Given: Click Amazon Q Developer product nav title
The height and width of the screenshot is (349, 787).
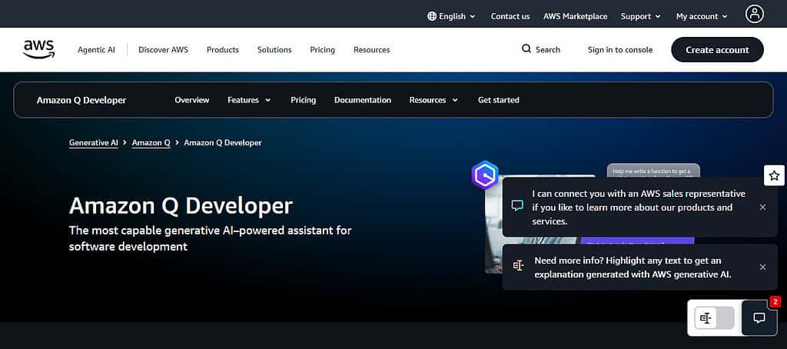Looking at the screenshot, I should (81, 100).
